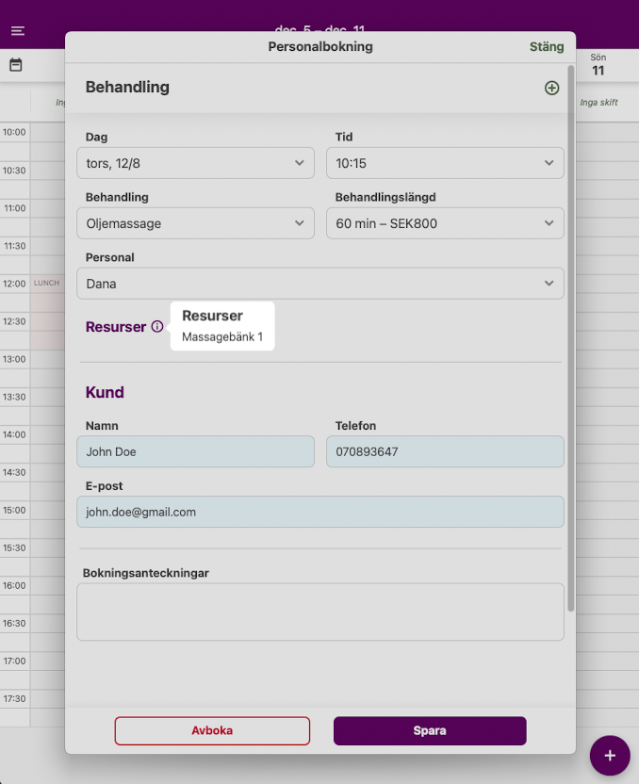This screenshot has height=784, width=639.
Task: Open the hamburger menu icon
Action: (x=18, y=31)
